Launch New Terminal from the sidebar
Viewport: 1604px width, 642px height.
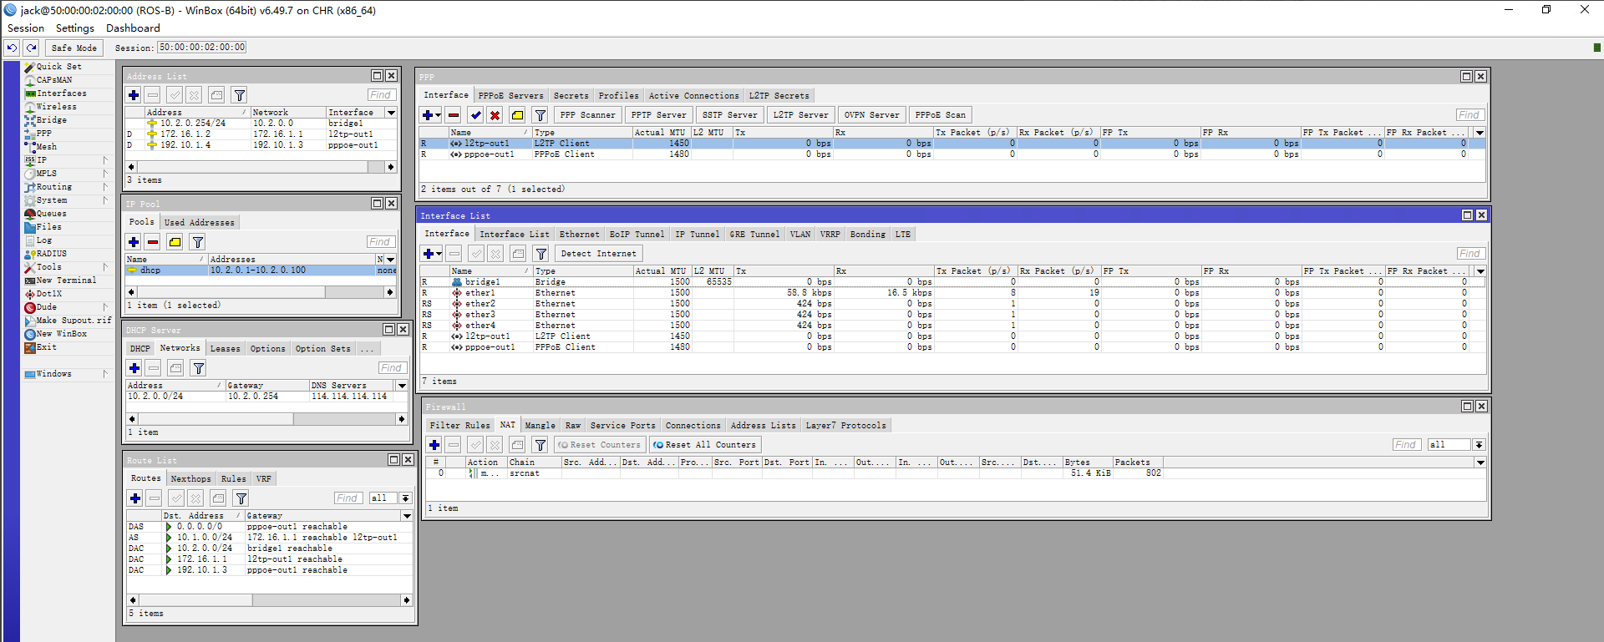(x=66, y=281)
